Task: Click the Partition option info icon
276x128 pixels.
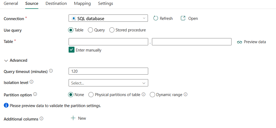Action: pos(35,94)
